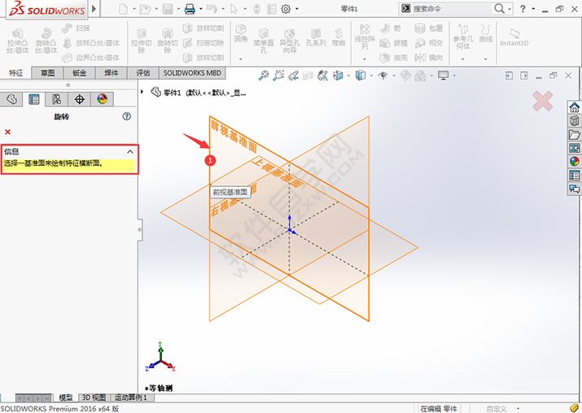Open the DisplayManager color ball tab
582x413 pixels.
pos(102,99)
